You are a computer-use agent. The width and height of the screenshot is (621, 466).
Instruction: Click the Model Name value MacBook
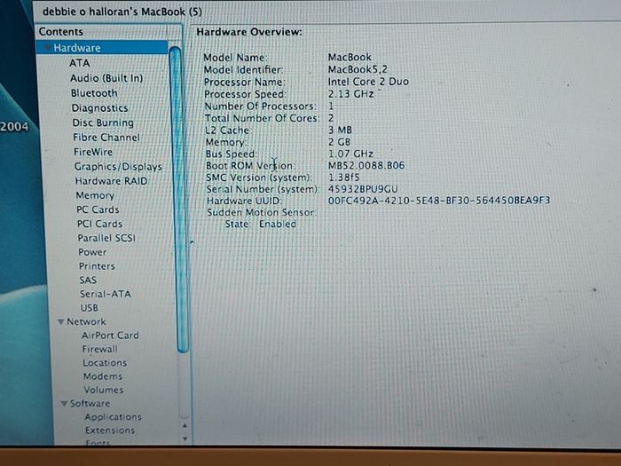click(350, 57)
